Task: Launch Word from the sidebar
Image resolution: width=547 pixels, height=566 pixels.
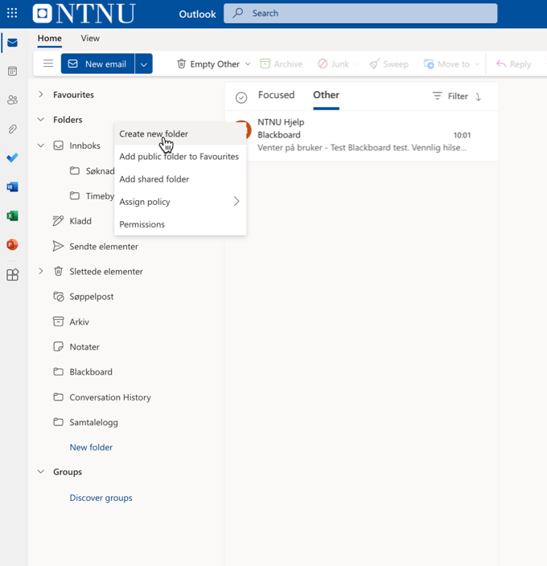Action: pos(12,187)
